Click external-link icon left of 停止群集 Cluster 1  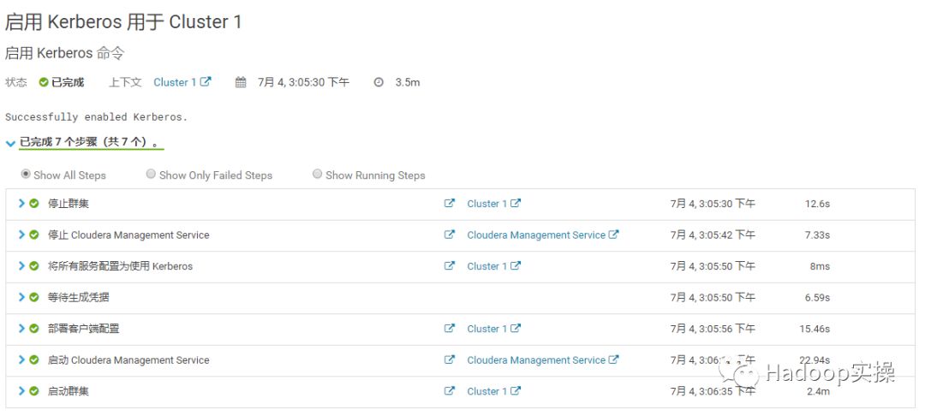(x=450, y=204)
